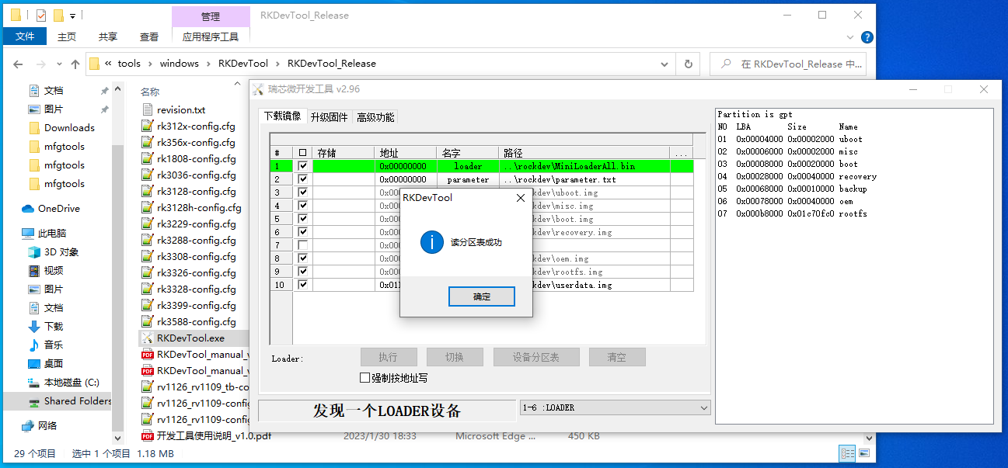
Task: Enable the row 7 checkbox
Action: 302,245
